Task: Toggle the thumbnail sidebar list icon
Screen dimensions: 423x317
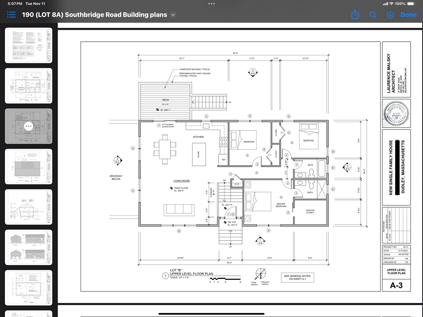Action: click(12, 14)
